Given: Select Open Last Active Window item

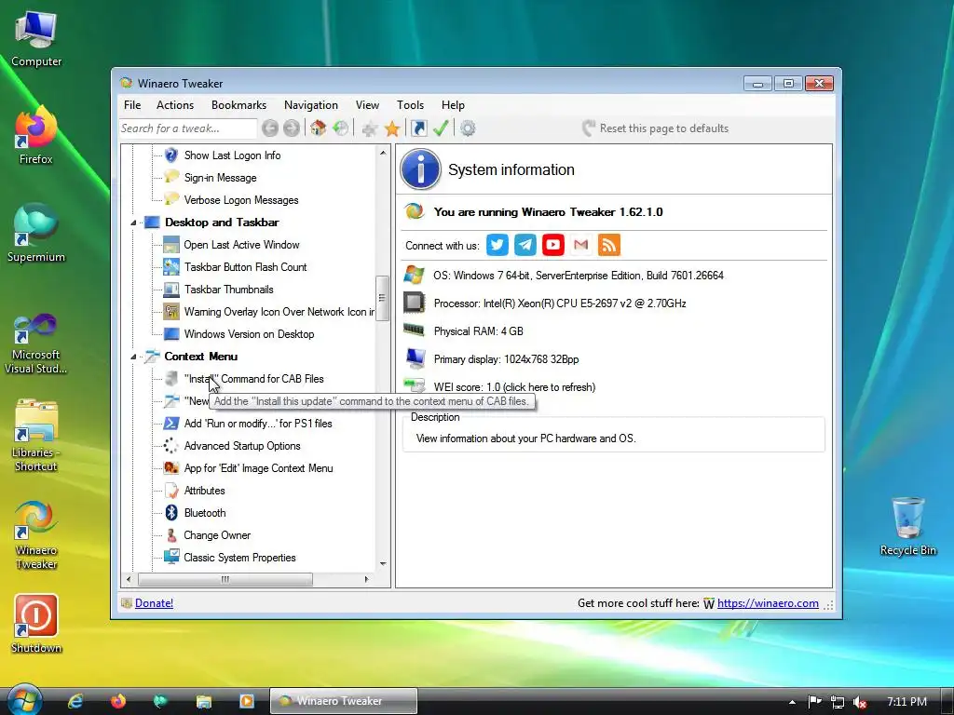Looking at the screenshot, I should click(x=241, y=245).
